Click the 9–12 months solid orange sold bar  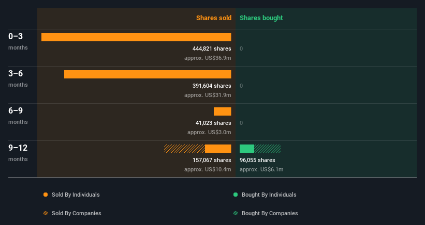pos(218,149)
